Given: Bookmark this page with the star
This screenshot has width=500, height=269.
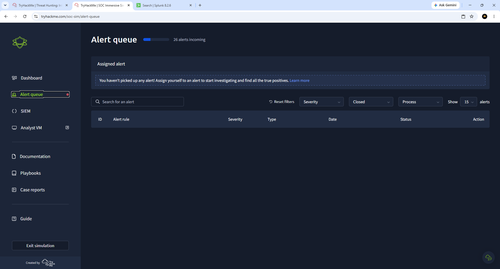Looking at the screenshot, I should pyautogui.click(x=472, y=16).
